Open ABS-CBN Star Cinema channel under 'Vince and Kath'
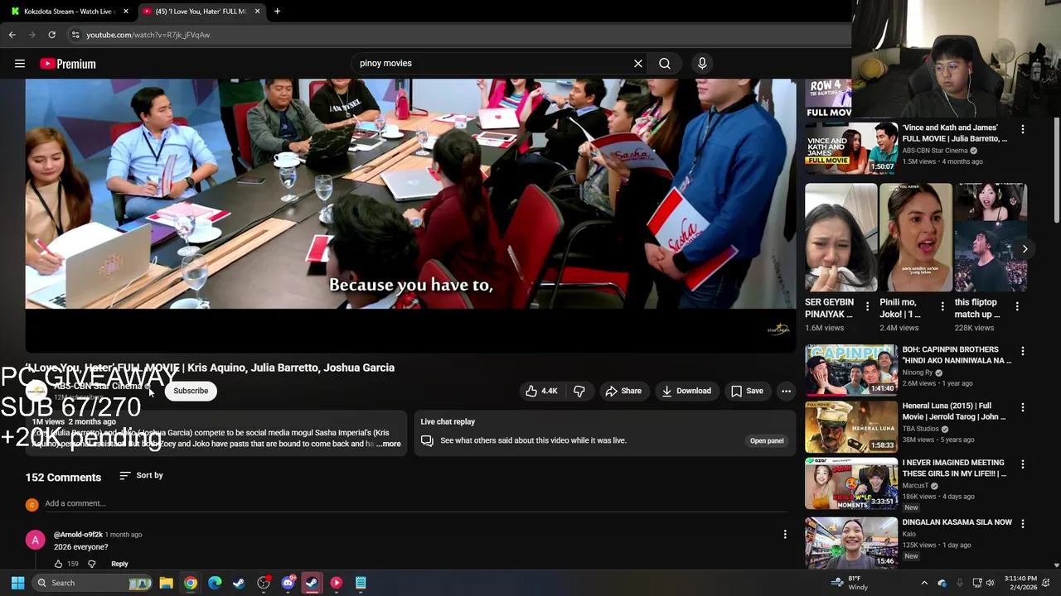1061x596 pixels. click(935, 151)
